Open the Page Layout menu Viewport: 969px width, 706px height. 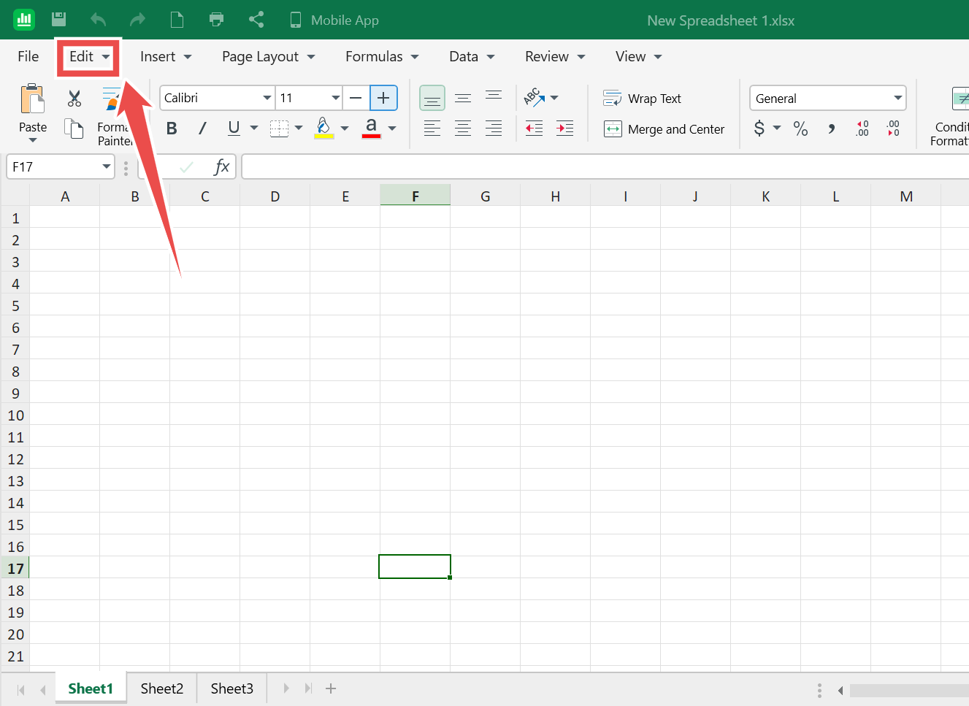pyautogui.click(x=269, y=56)
